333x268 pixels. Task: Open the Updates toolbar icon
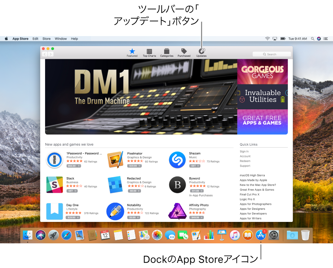click(x=201, y=53)
